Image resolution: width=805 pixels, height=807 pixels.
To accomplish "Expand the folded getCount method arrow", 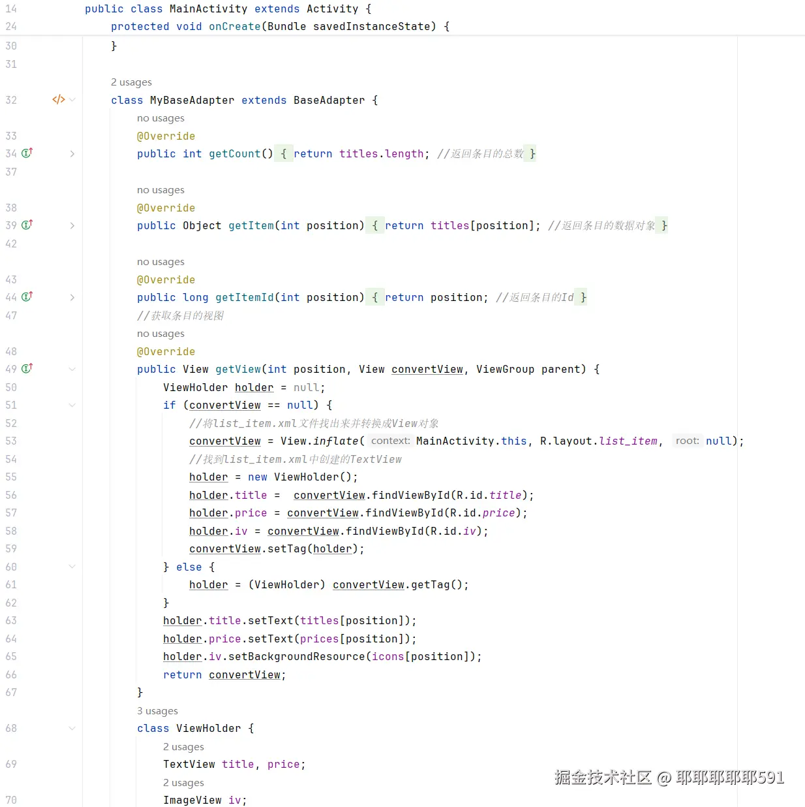I will (72, 154).
